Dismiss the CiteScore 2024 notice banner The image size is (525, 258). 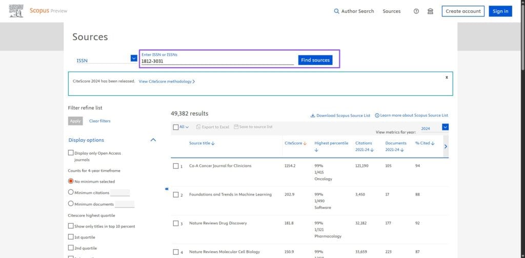click(447, 77)
